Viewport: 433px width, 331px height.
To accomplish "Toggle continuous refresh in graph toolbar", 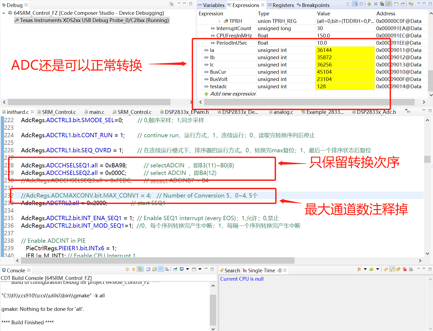I will point(398,269).
